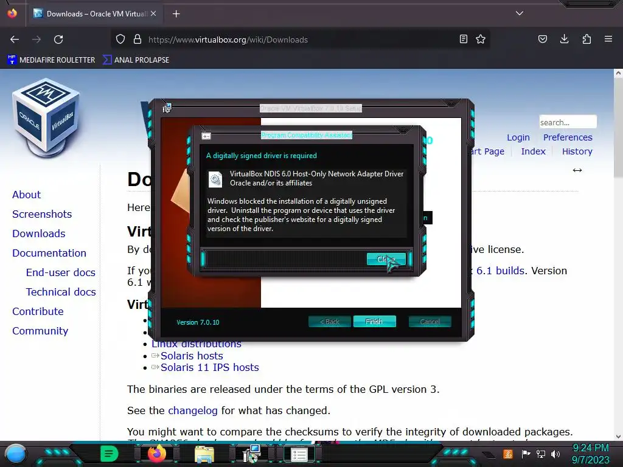The image size is (623, 467).
Task: Click the VirtualBox Setup title bar icon
Action: [x=167, y=108]
